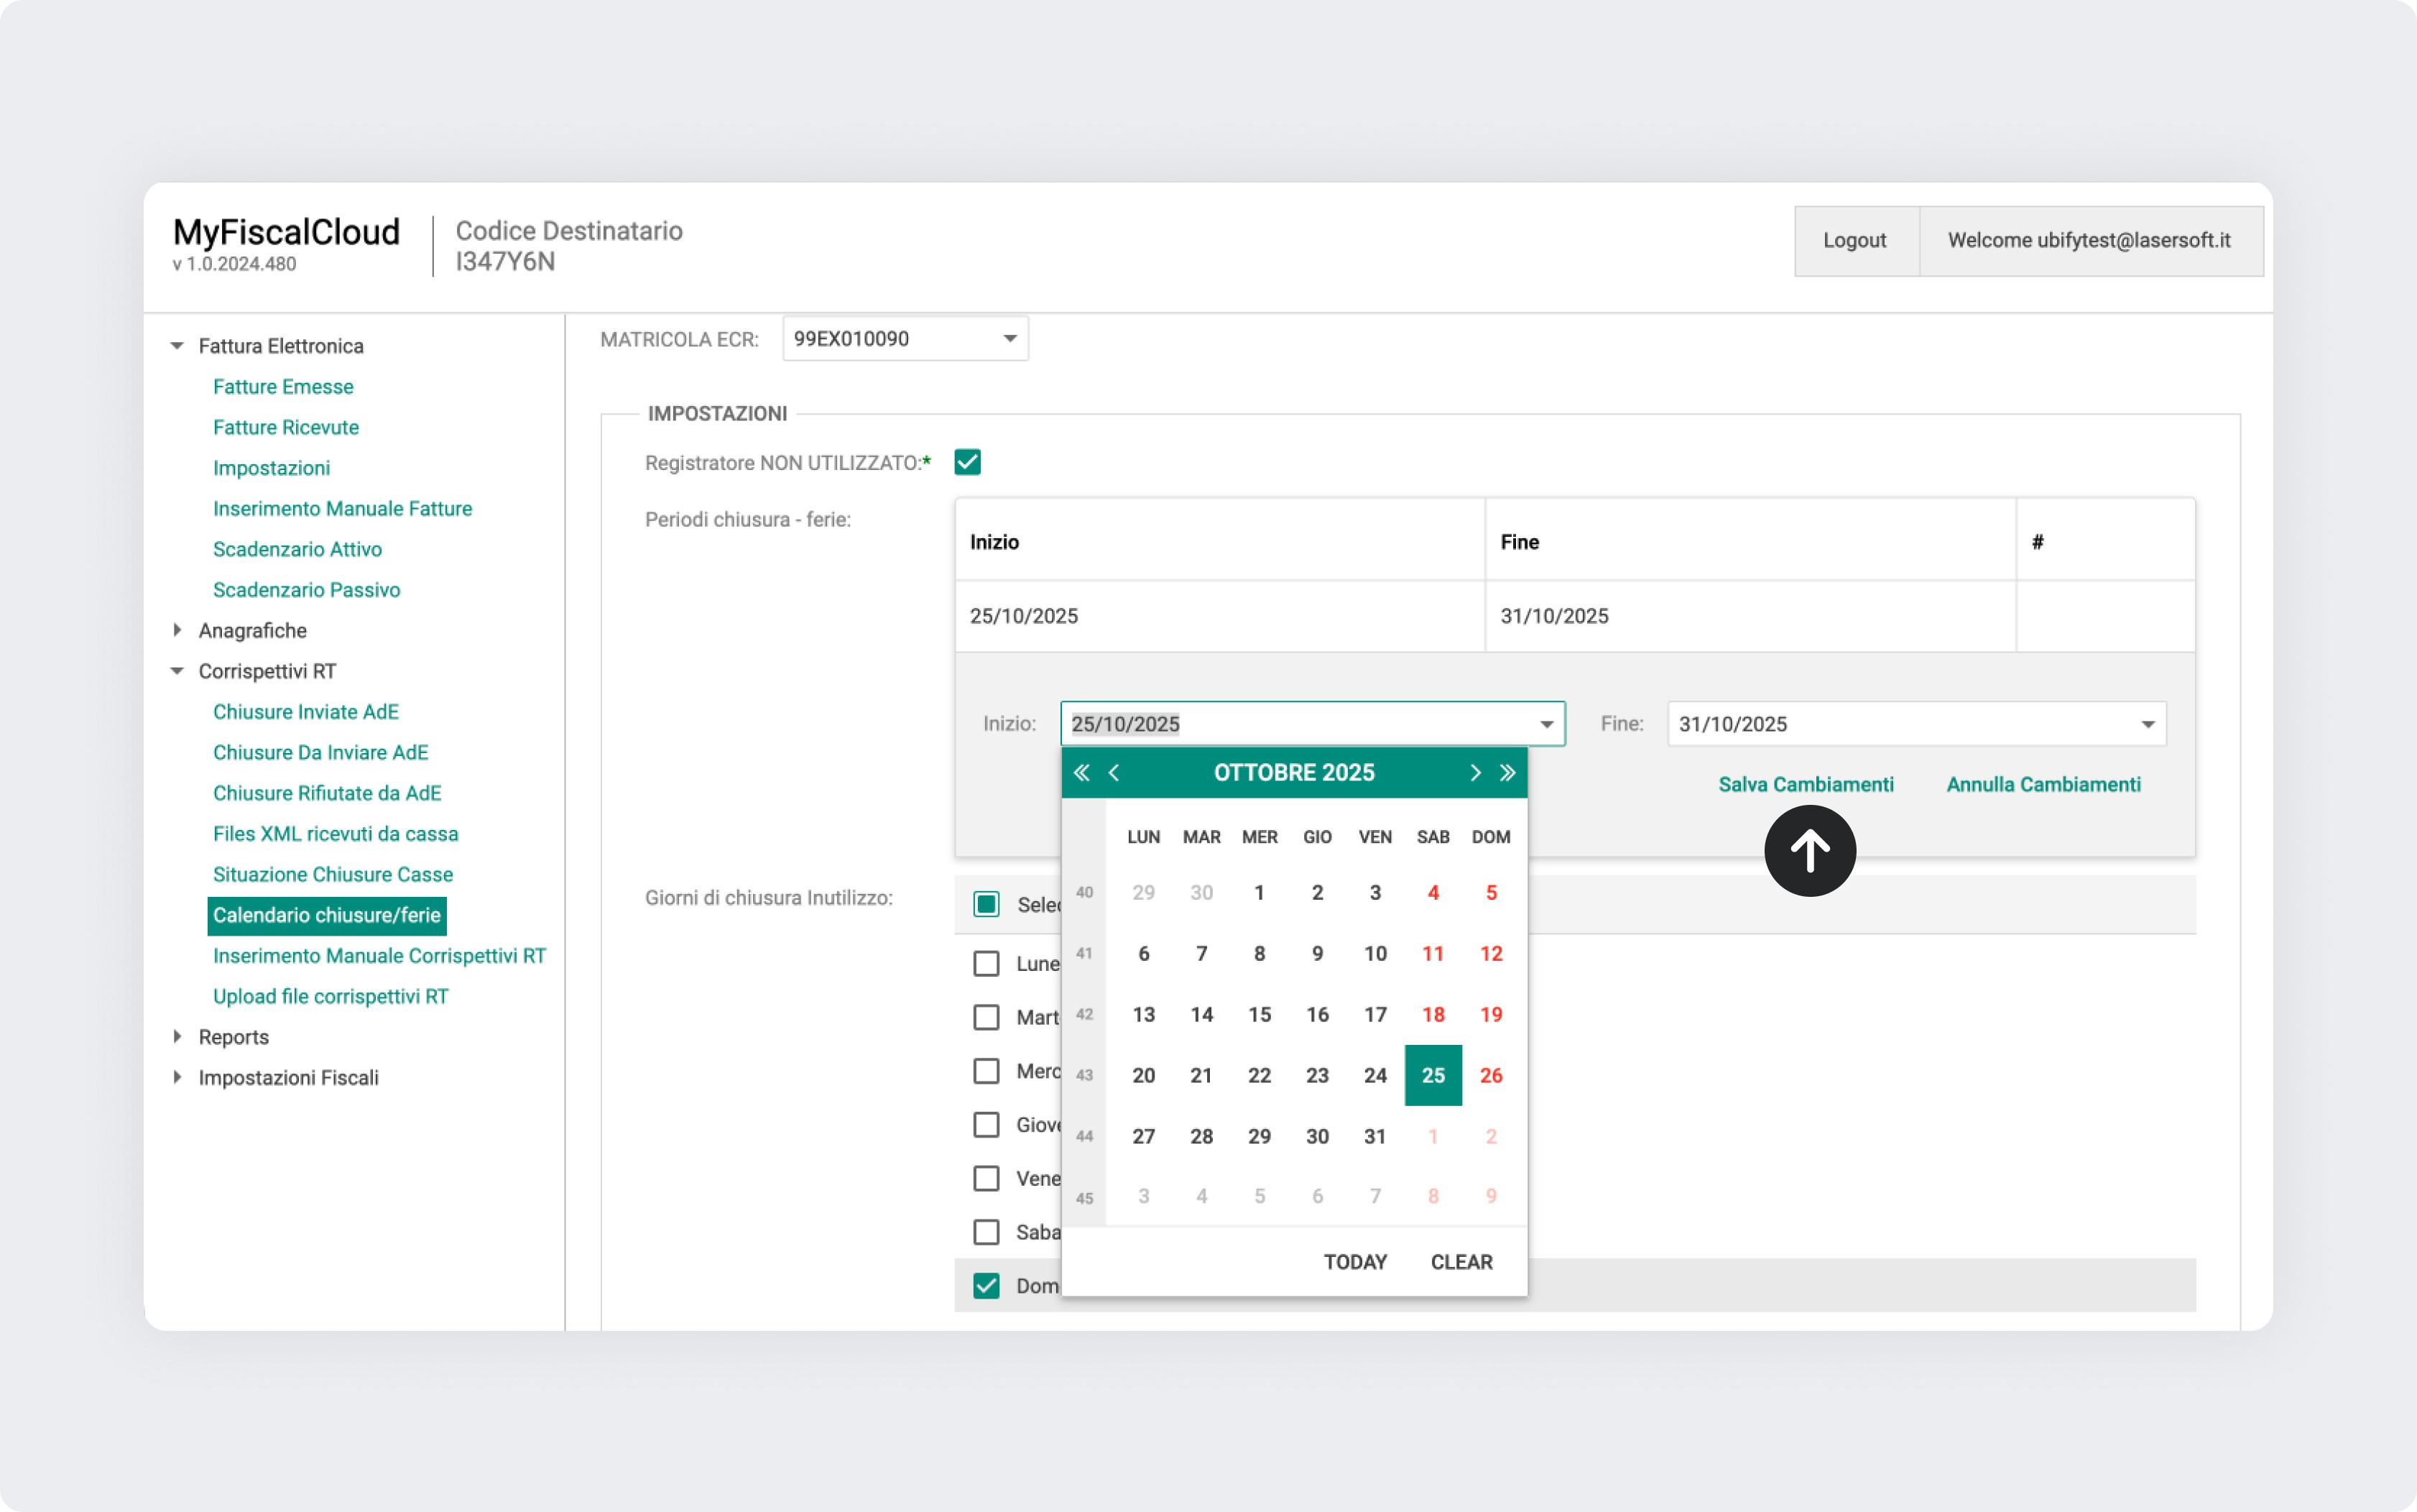Collapse the Fattura Elettronica section
2417x1512 pixels.
(177, 346)
